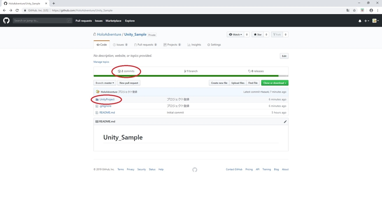Open the Chrome profile icon
The image size is (382, 207).
371,10
